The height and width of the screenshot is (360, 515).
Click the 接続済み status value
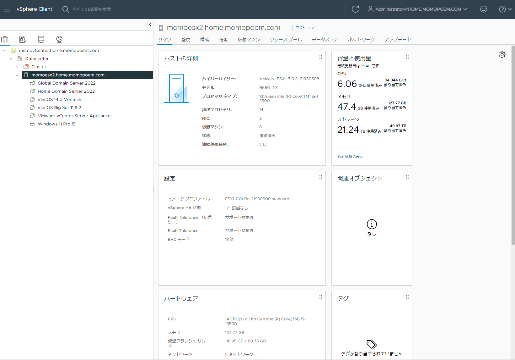[x=267, y=136]
